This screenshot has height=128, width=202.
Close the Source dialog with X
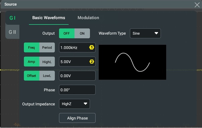click(197, 5)
